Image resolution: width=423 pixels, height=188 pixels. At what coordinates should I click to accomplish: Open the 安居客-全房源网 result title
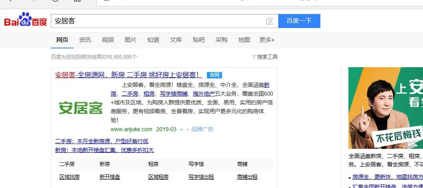(129, 75)
